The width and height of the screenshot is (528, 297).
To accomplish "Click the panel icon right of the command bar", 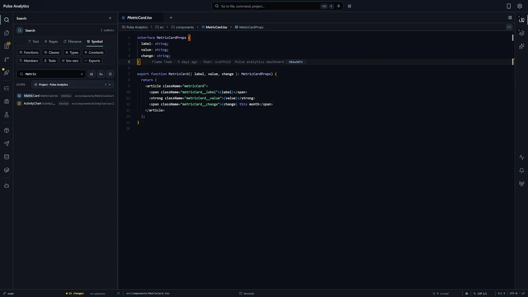I will coord(349,6).
